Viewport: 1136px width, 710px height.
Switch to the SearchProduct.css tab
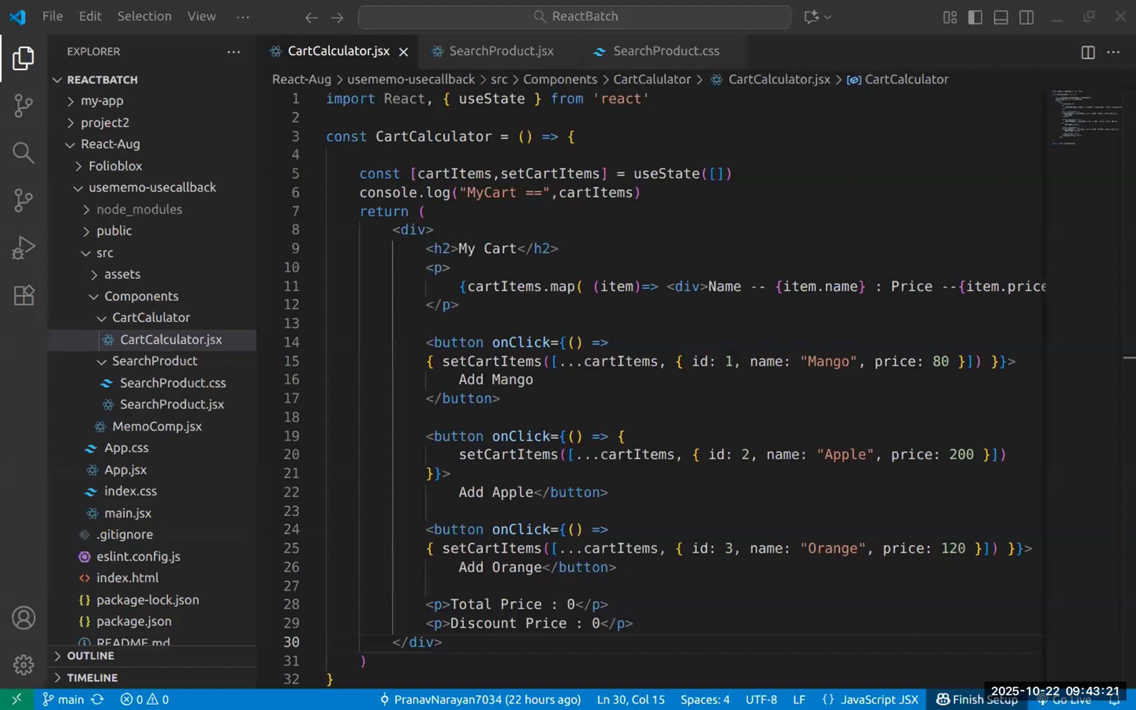[665, 51]
